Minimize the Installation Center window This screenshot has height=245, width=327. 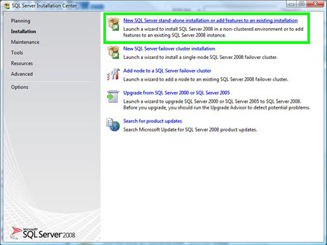[292, 4]
